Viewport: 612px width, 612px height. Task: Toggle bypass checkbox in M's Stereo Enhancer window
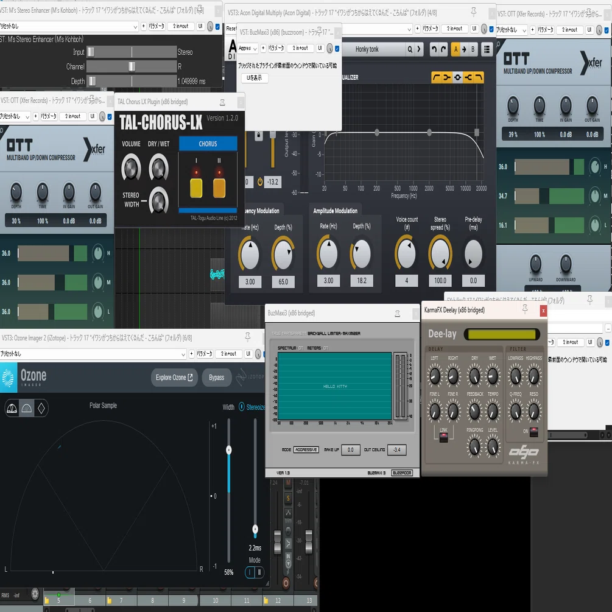218,27
